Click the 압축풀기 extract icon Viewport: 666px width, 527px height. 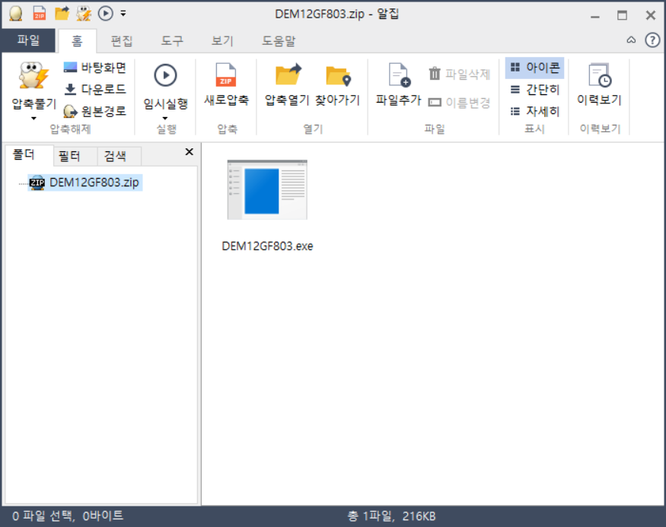[x=33, y=76]
